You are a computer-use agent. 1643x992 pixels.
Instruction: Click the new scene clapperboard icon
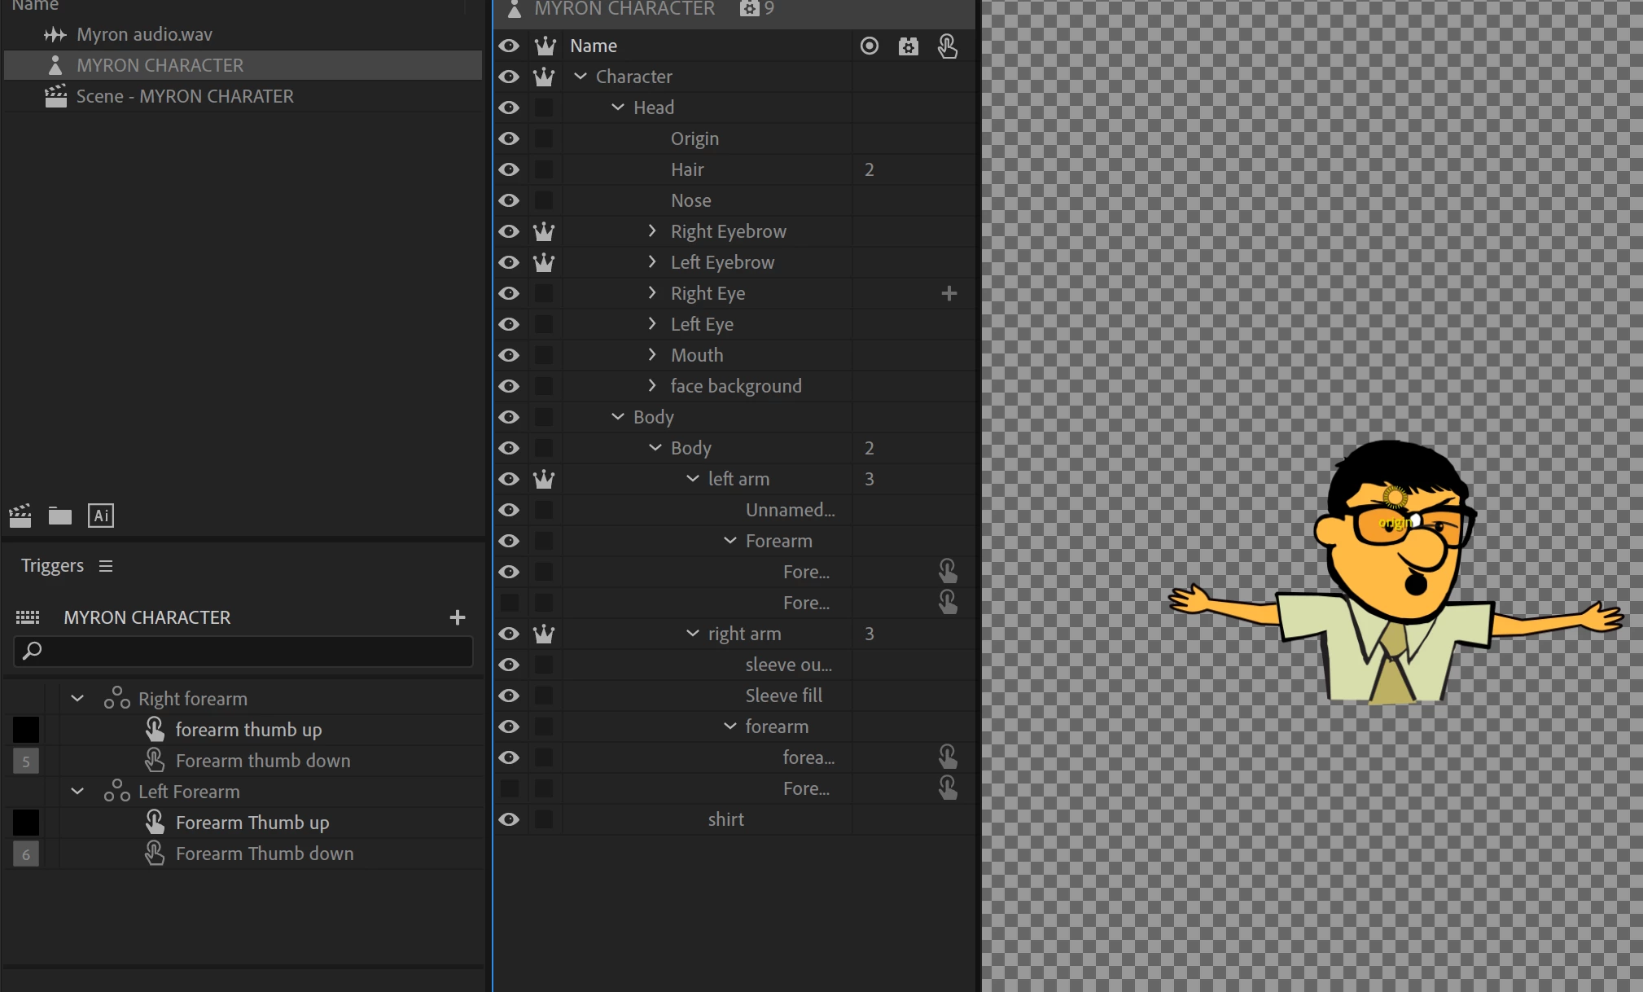point(20,516)
